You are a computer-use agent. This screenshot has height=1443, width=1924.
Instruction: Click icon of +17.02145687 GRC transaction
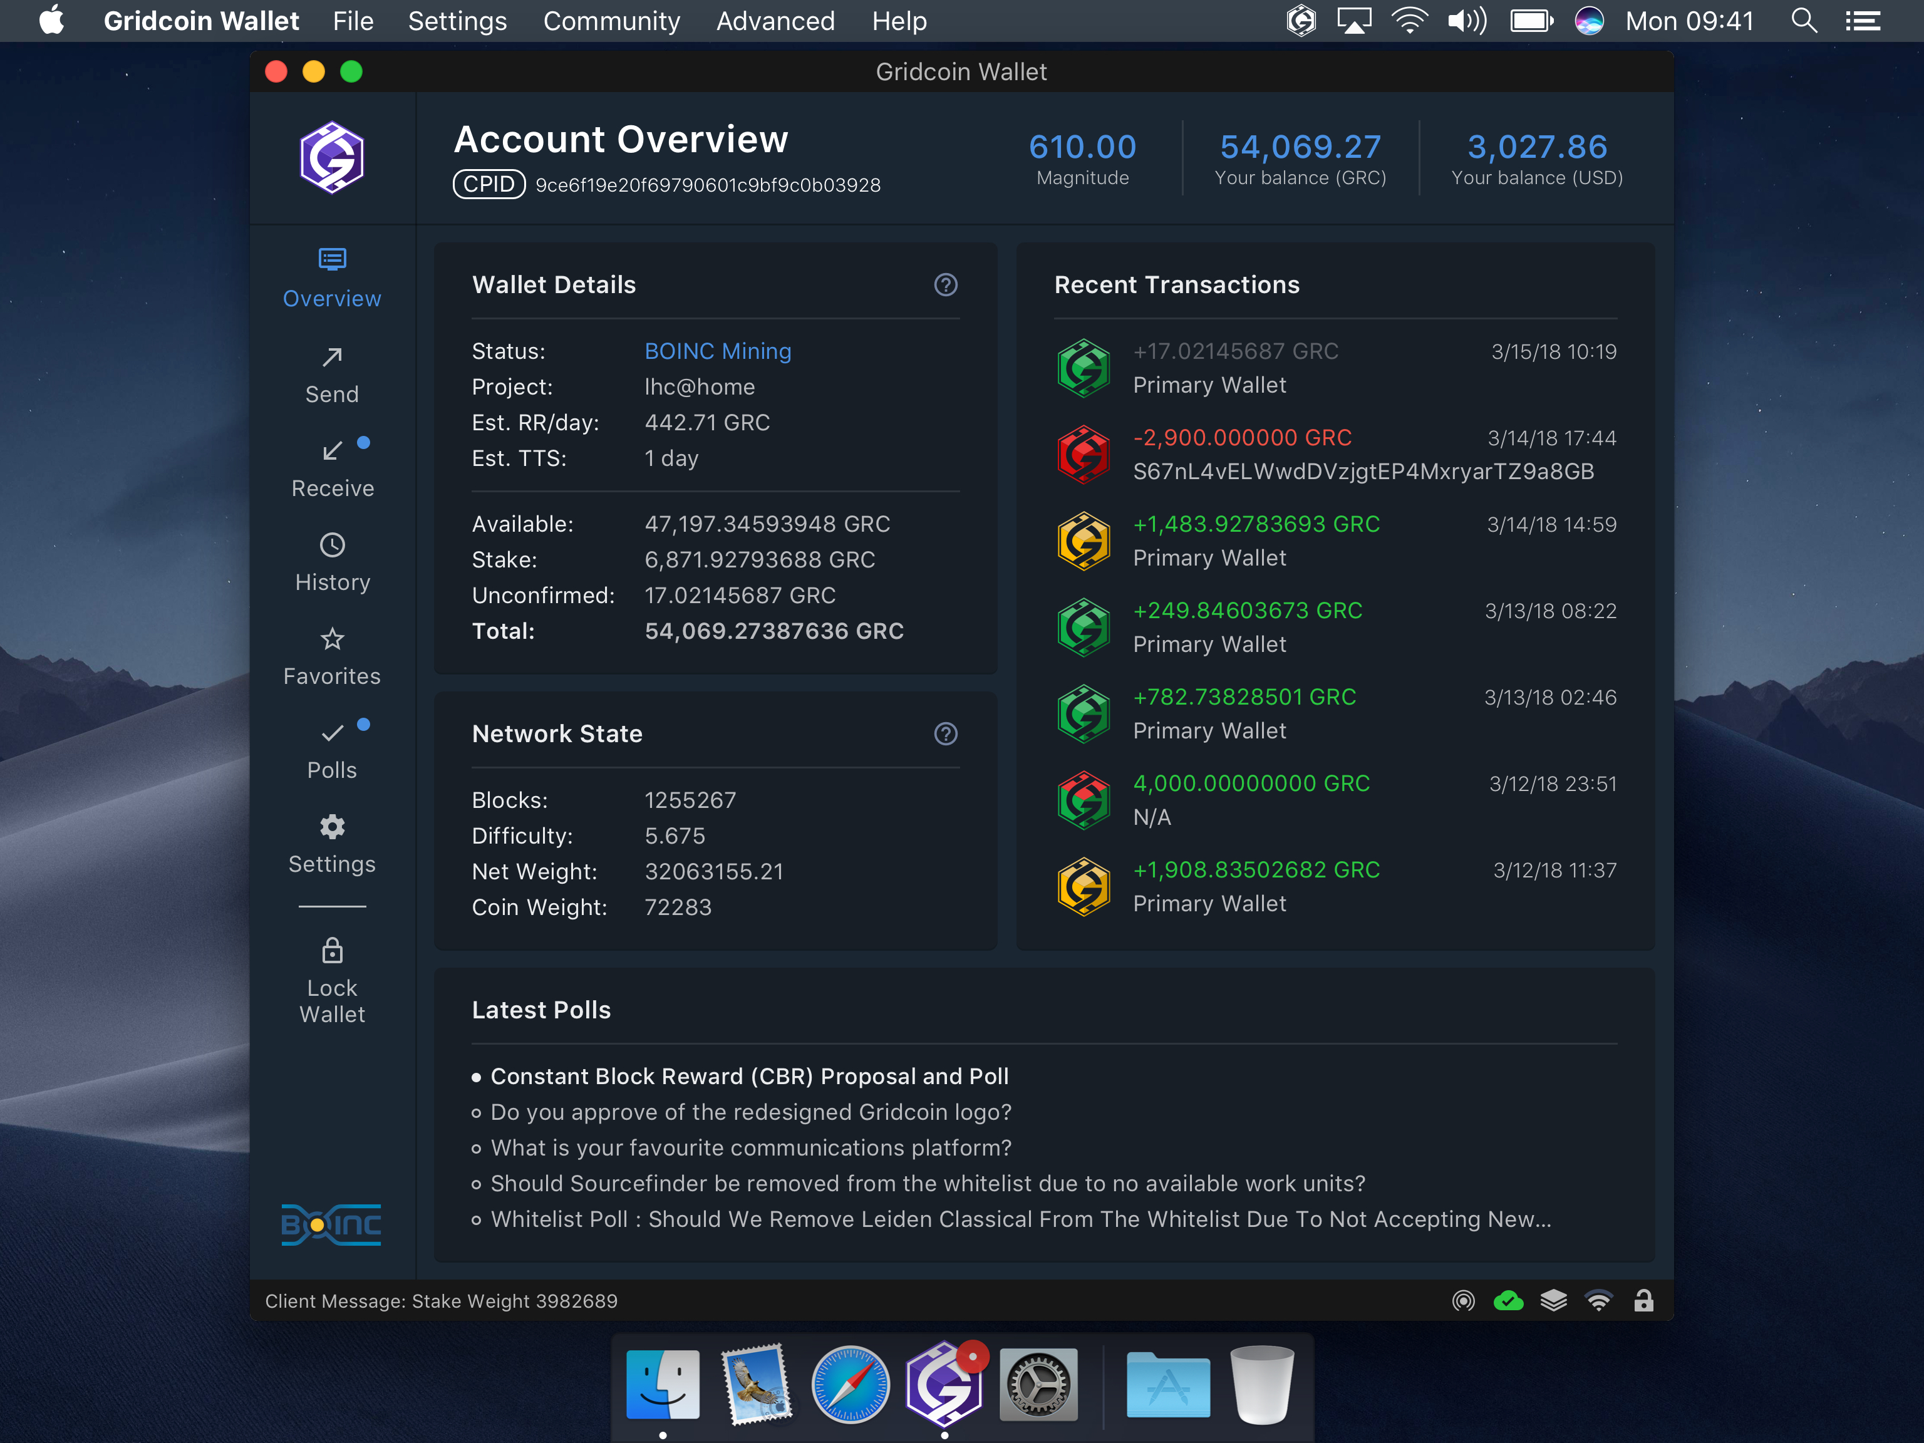[1083, 368]
